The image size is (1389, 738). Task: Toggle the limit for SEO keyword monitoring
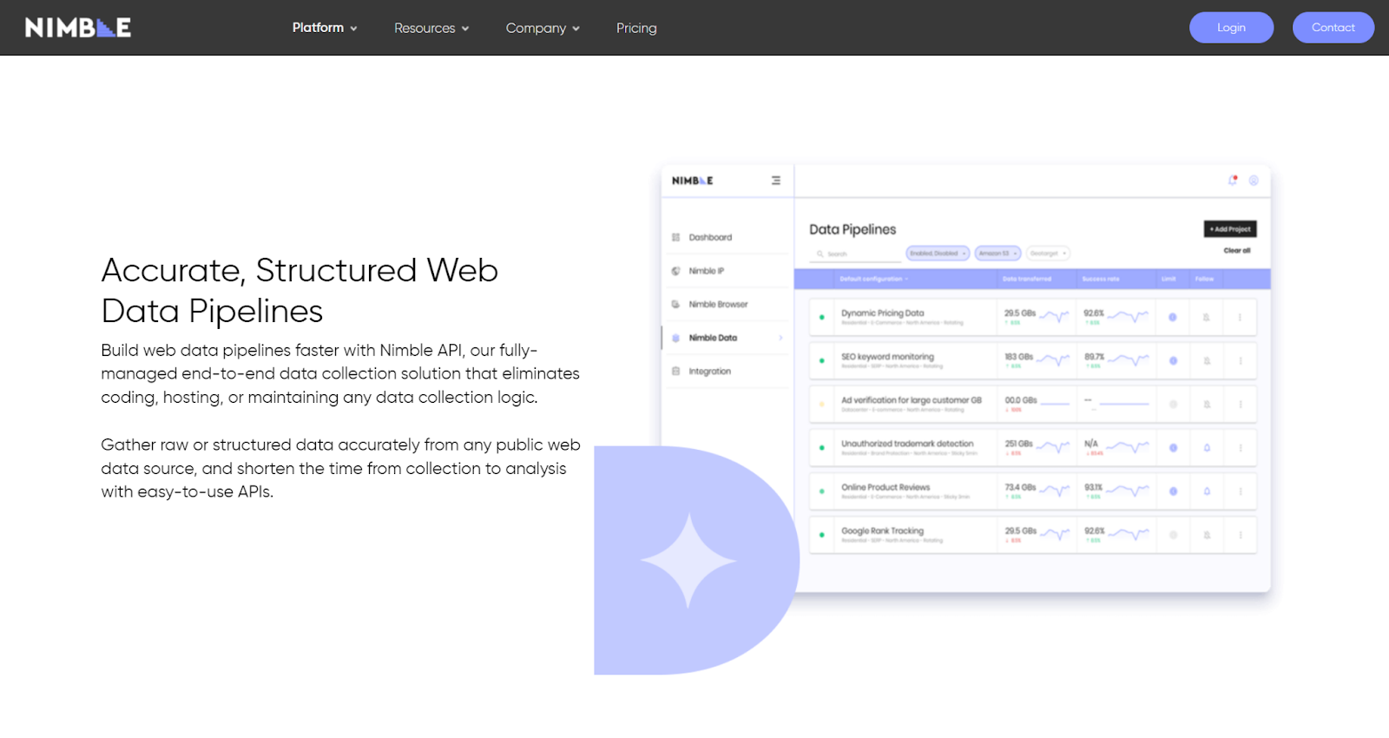point(1173,360)
